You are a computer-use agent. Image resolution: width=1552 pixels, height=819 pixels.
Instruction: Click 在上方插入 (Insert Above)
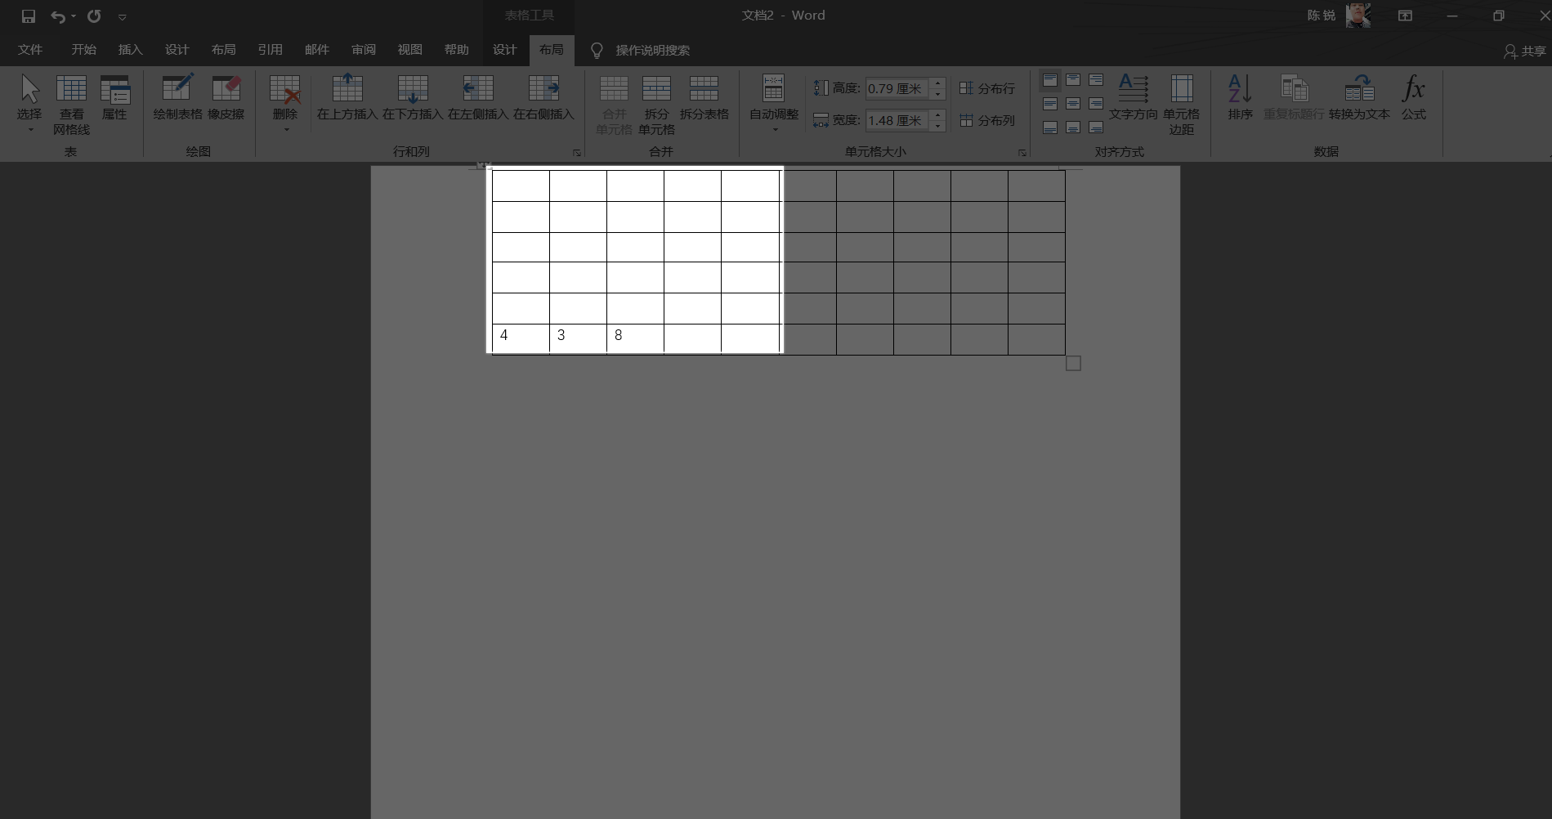tap(347, 98)
